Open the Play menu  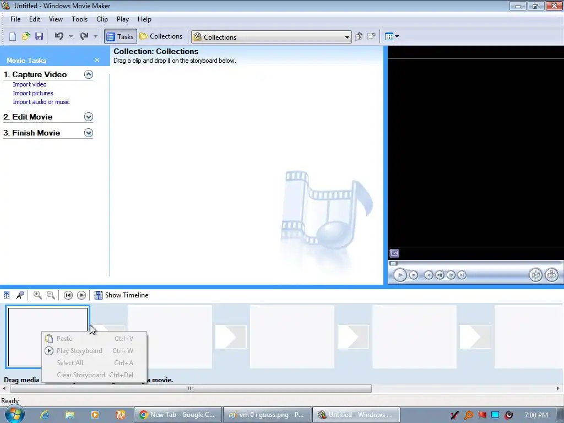(x=123, y=19)
